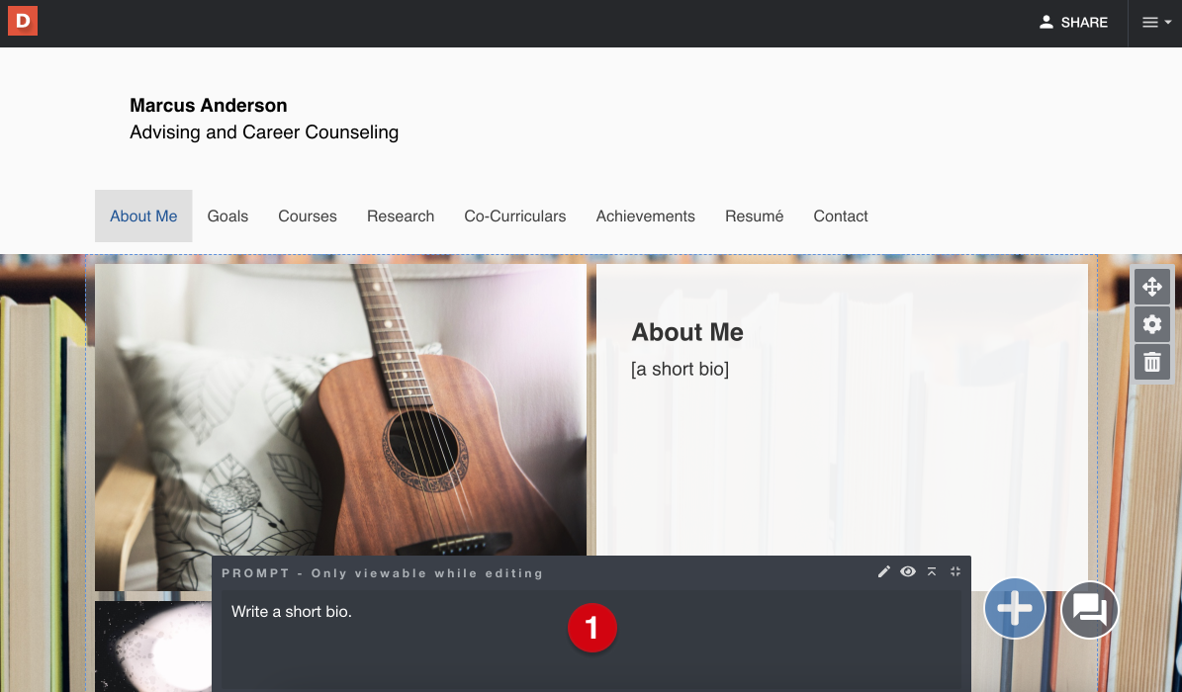Collapse the prompt panel upward
This screenshot has height=692, width=1182.
pos(932,572)
